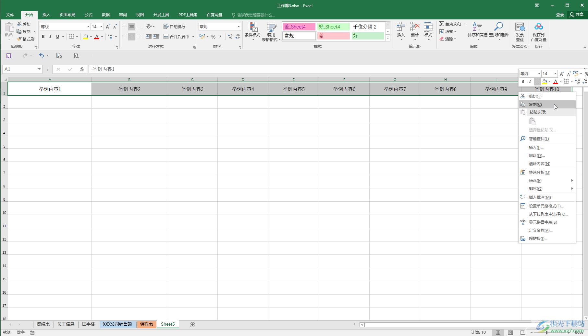Click the Increase Decimal icon in the ribbon
588x336 pixels.
230,37
